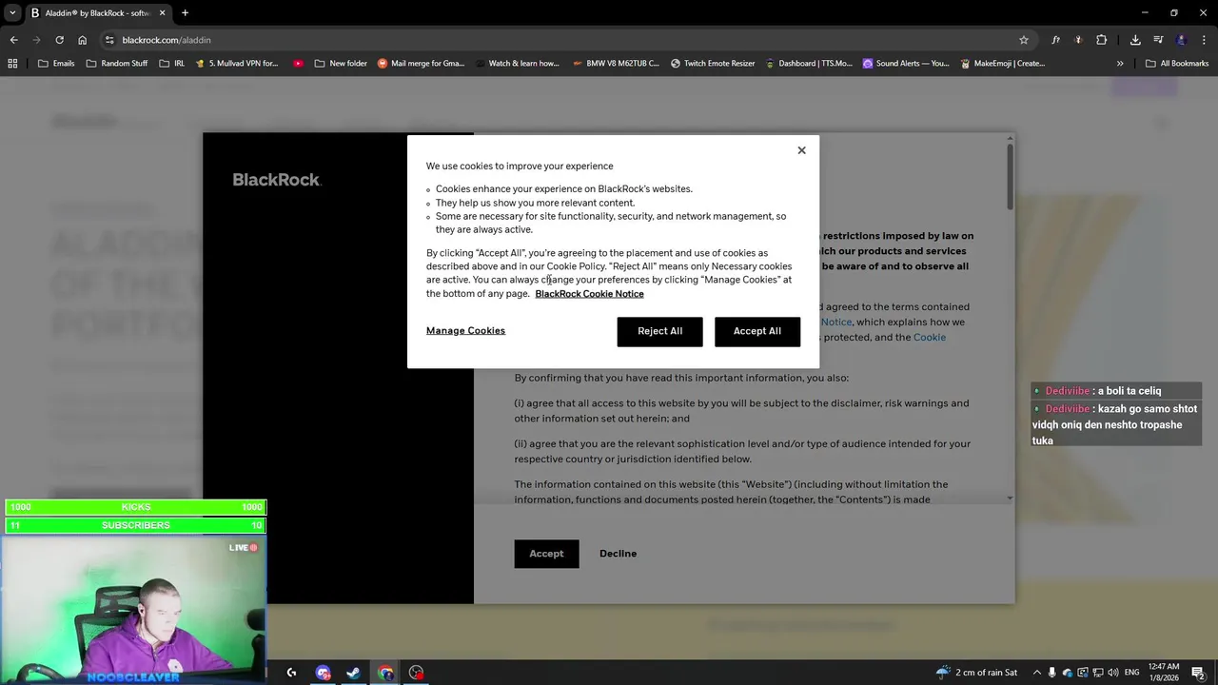Open the Dashboard TTS.Monster bookmark

[x=809, y=64]
